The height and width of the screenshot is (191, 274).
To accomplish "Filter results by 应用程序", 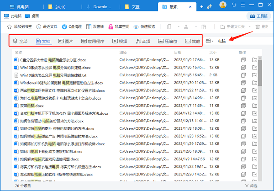I will click(x=93, y=41).
